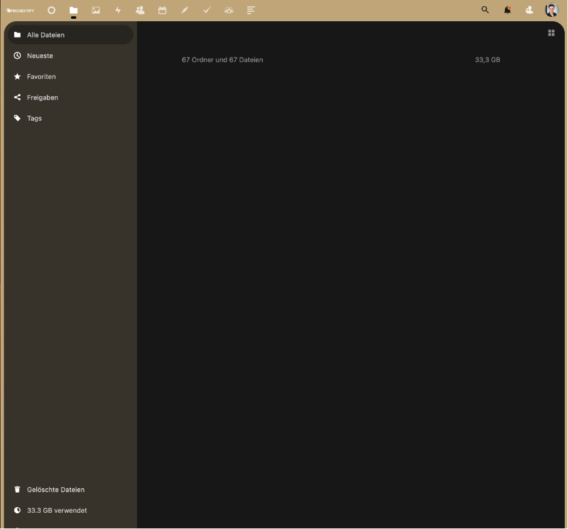The height and width of the screenshot is (529, 568).
Task: Open the Calendar app icon
Action: [x=162, y=10]
